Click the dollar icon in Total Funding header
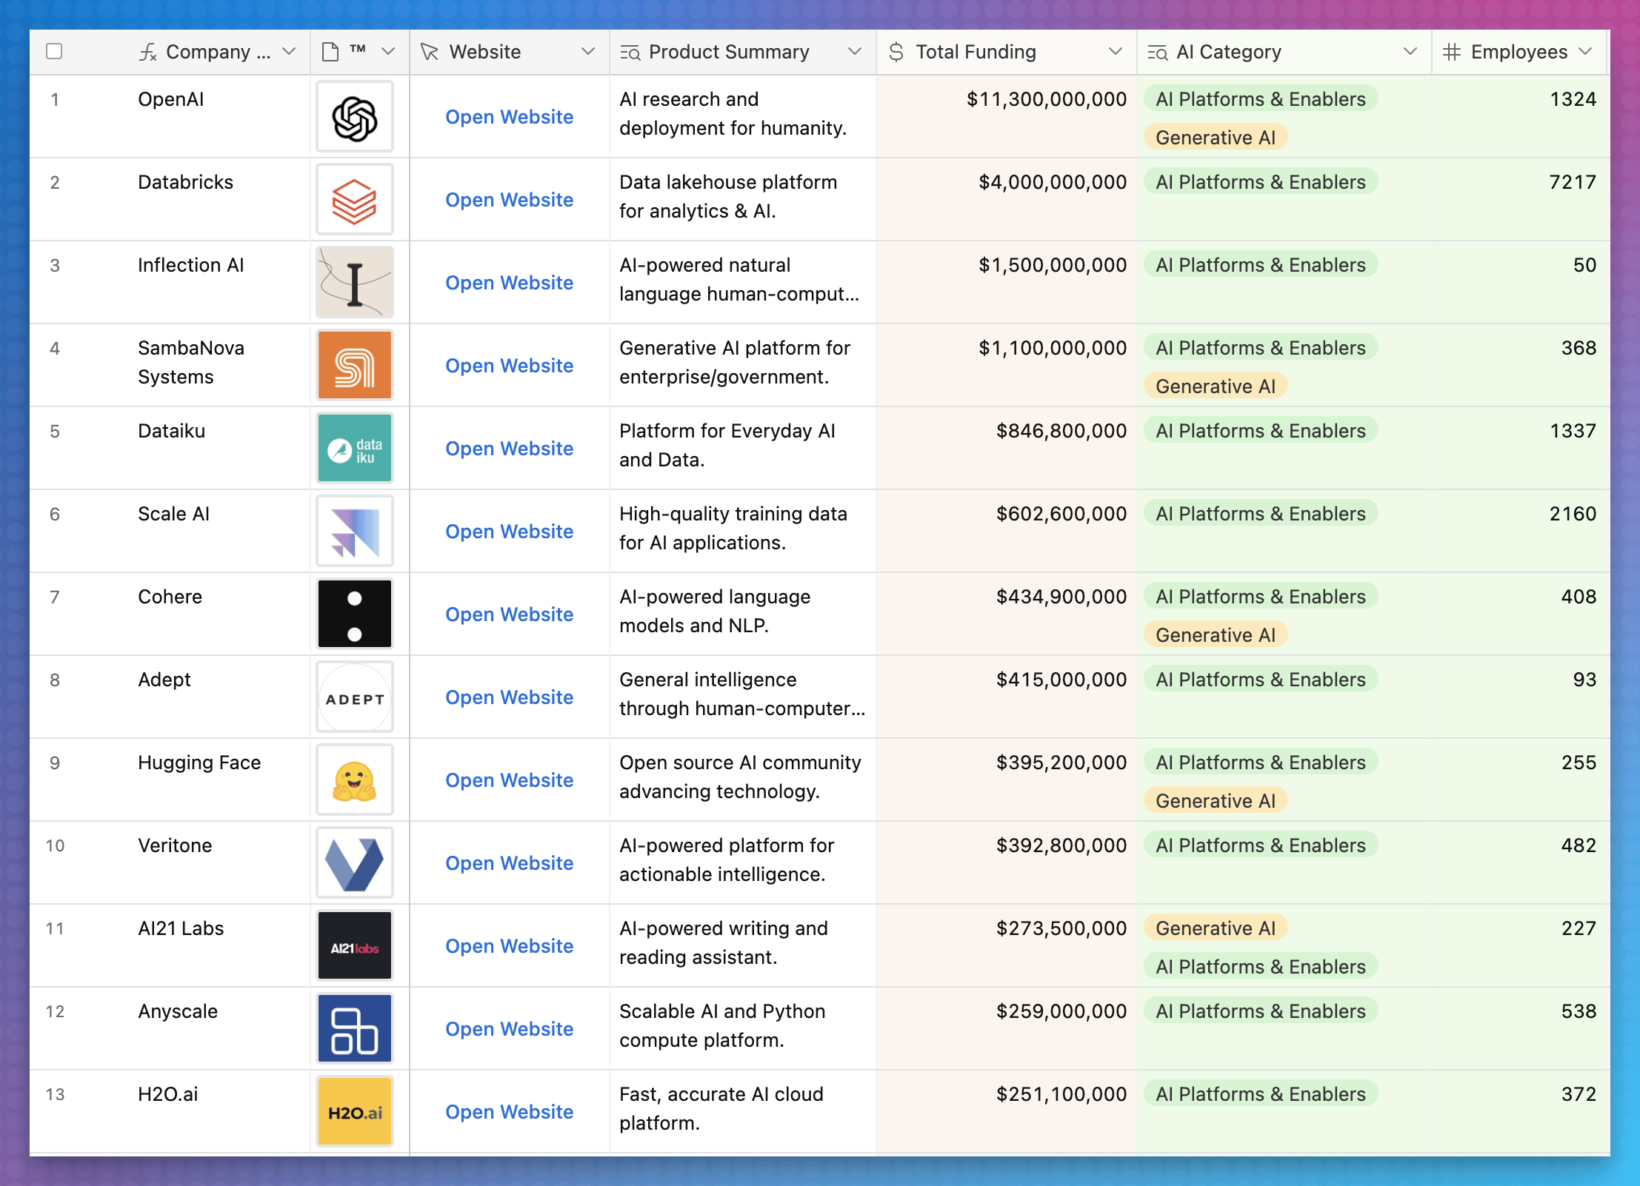The height and width of the screenshot is (1186, 1640). (896, 52)
